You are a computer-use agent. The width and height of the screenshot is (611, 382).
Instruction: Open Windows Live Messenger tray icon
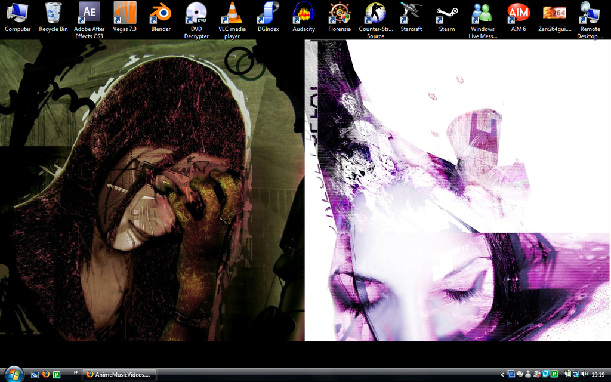528,374
